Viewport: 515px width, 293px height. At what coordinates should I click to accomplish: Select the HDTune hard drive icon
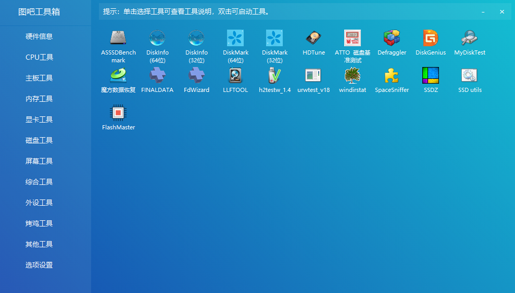313,38
